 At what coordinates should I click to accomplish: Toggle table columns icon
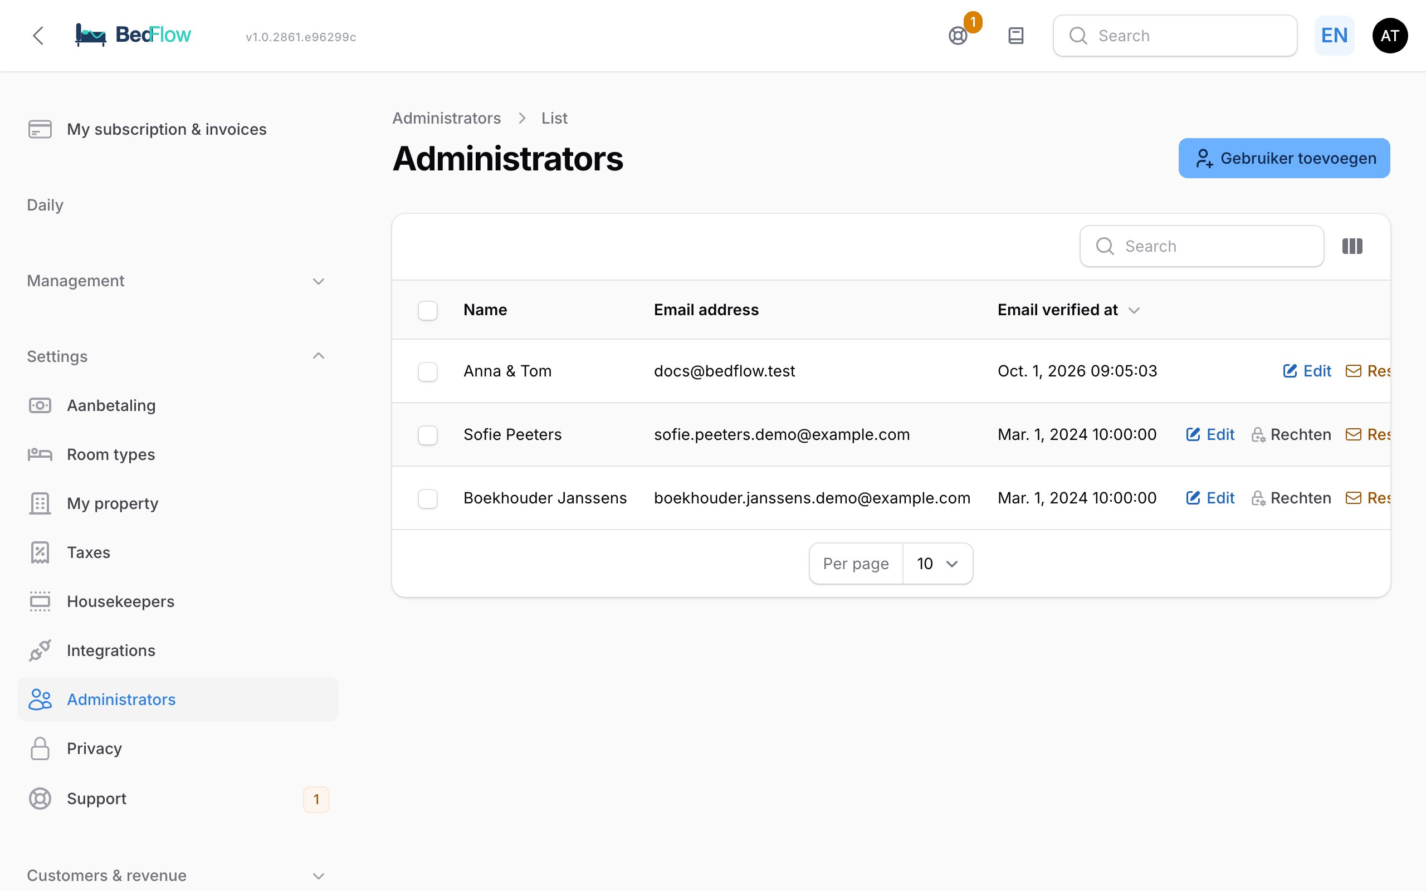1352,246
